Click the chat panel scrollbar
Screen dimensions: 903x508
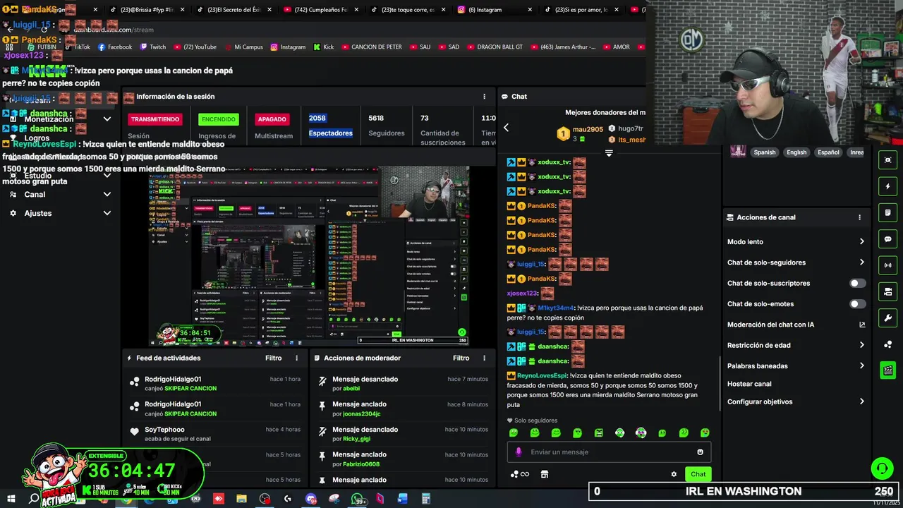(720, 382)
